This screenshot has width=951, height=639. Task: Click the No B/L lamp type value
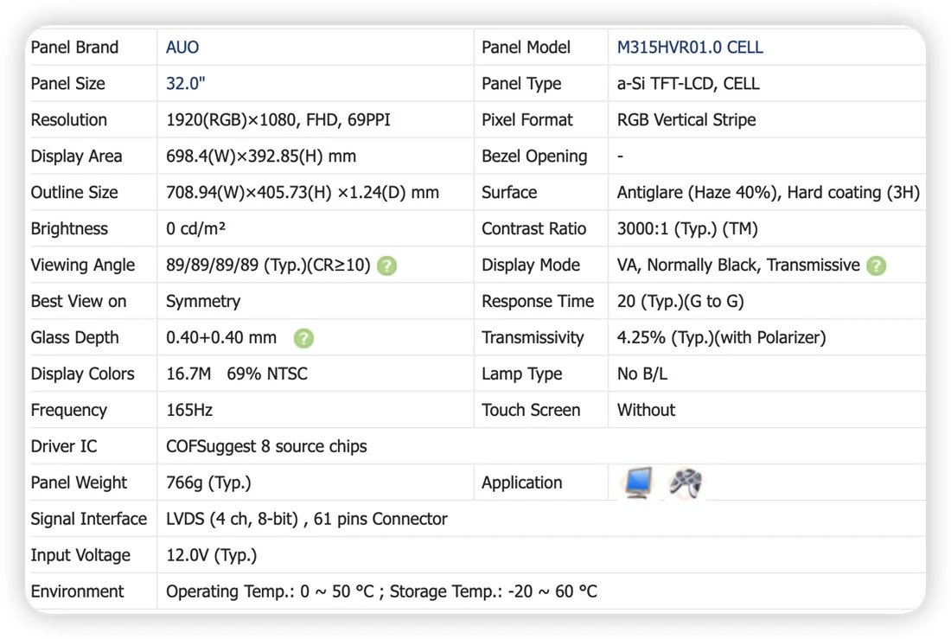pyautogui.click(x=642, y=374)
